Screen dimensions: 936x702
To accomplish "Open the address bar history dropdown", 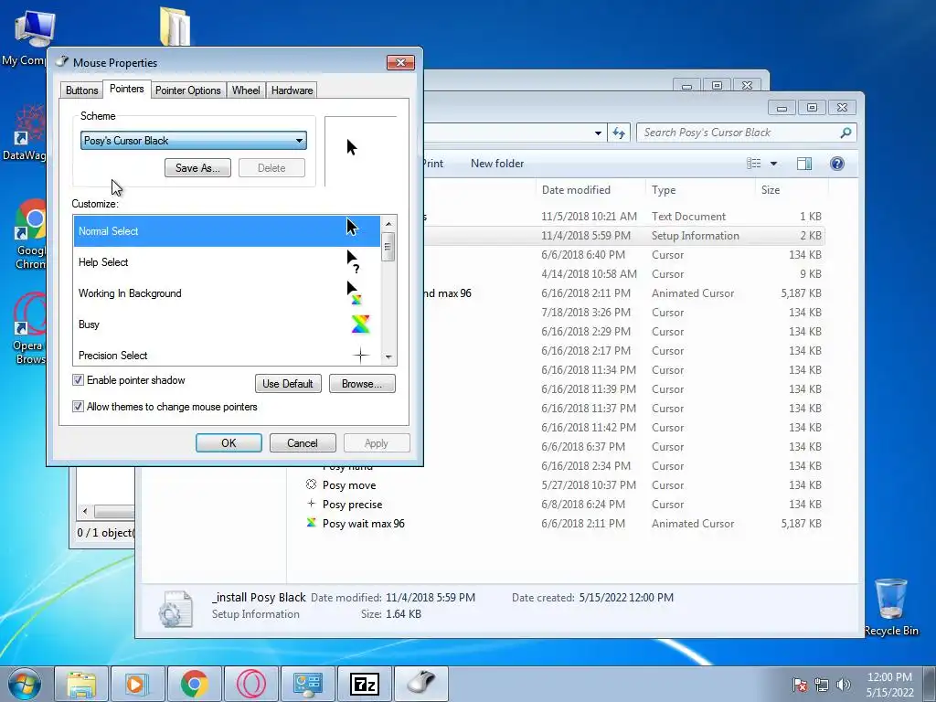I will pyautogui.click(x=598, y=133).
